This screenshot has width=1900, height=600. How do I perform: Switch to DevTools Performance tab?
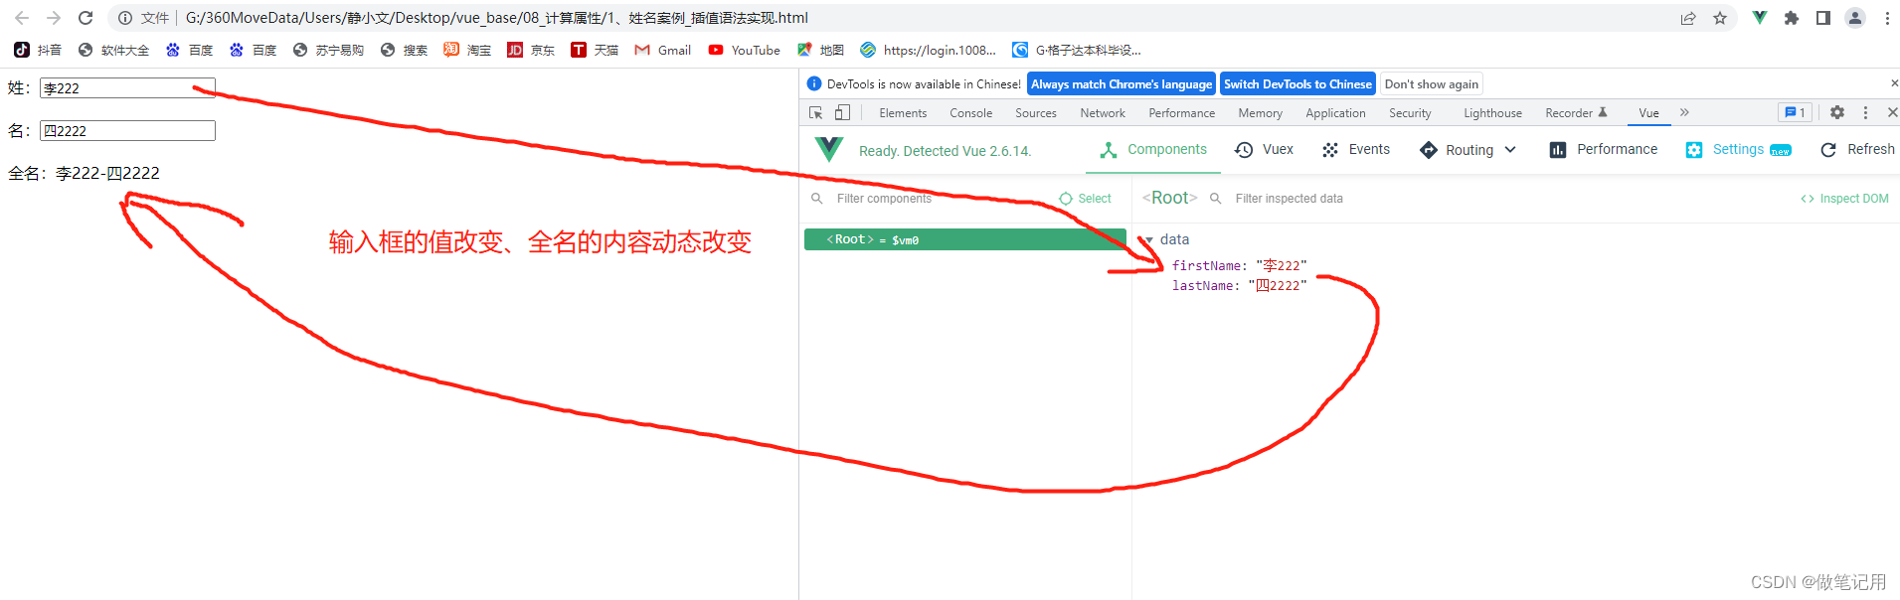(1181, 113)
